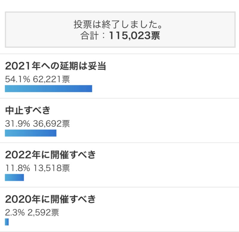Select the 2021年への延期は妥当 option heading

(56, 66)
